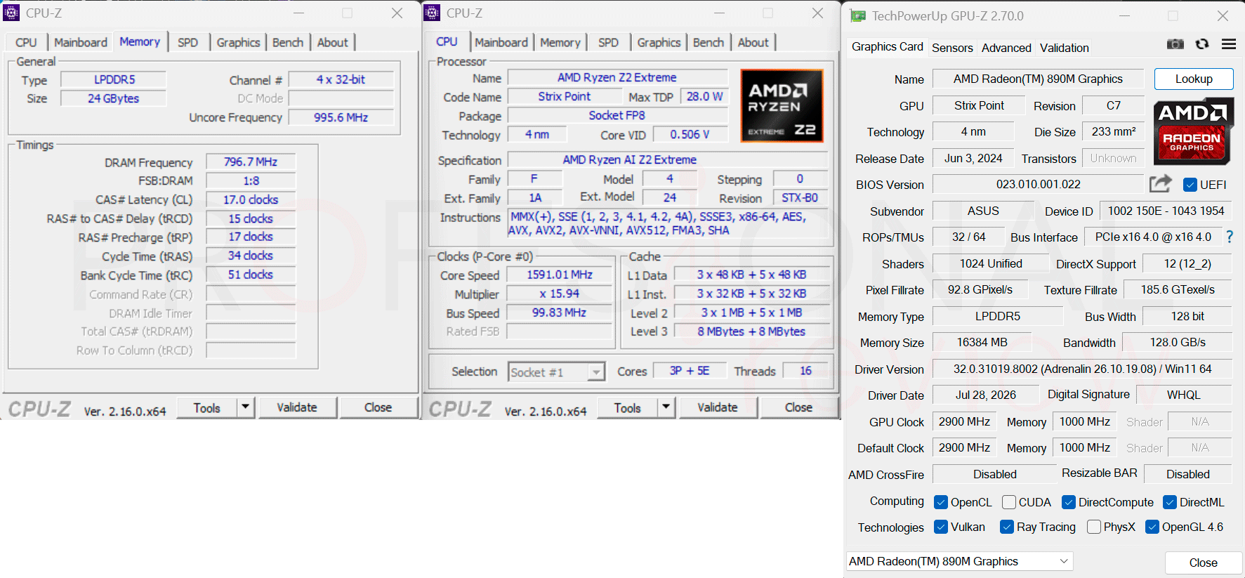Viewport: 1245px width, 578px height.
Task: Click the BIOS export share icon
Action: (x=1161, y=184)
